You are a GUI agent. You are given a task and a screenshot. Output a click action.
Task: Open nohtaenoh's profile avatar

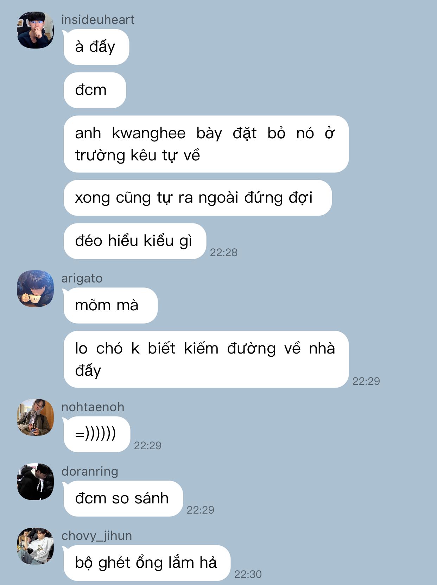pyautogui.click(x=35, y=417)
